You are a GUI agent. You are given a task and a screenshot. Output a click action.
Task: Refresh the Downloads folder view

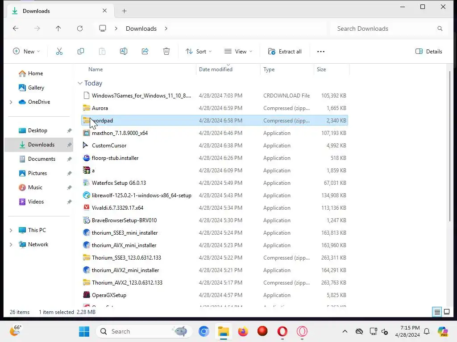point(80,28)
